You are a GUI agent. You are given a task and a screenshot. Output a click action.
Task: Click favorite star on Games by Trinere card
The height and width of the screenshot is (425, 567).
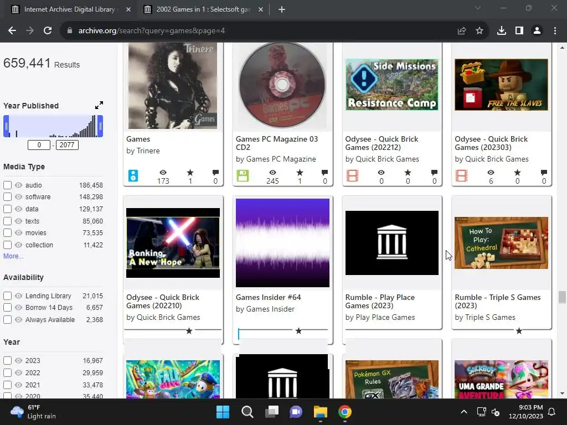pos(190,173)
